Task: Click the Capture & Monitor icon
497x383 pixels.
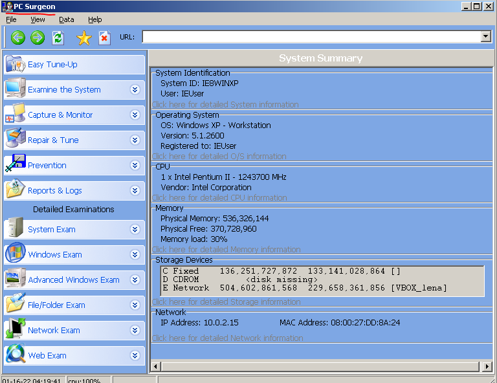Action: 16,113
